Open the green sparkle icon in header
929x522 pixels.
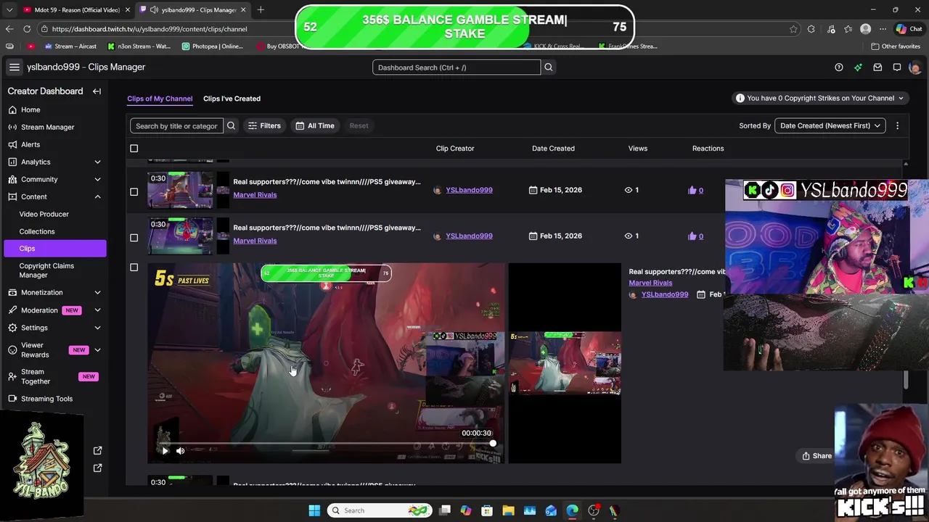point(858,67)
